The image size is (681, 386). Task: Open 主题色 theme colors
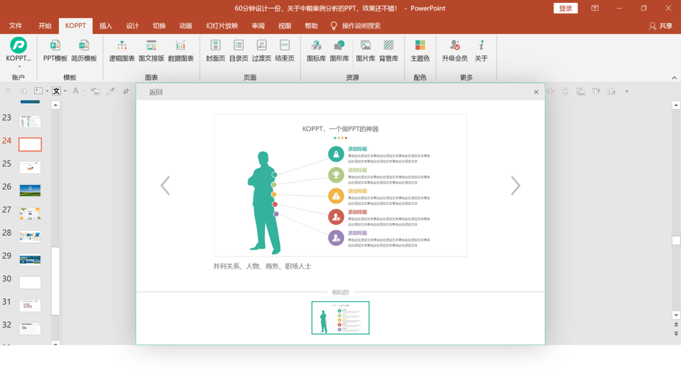pos(420,50)
